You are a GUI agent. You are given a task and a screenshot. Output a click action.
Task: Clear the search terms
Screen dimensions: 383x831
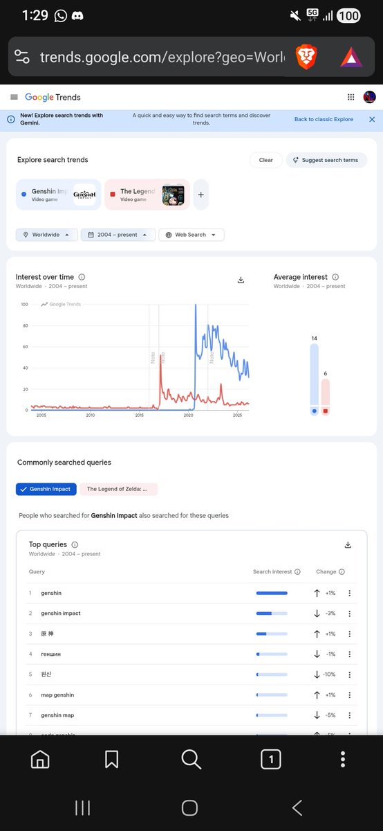point(266,160)
